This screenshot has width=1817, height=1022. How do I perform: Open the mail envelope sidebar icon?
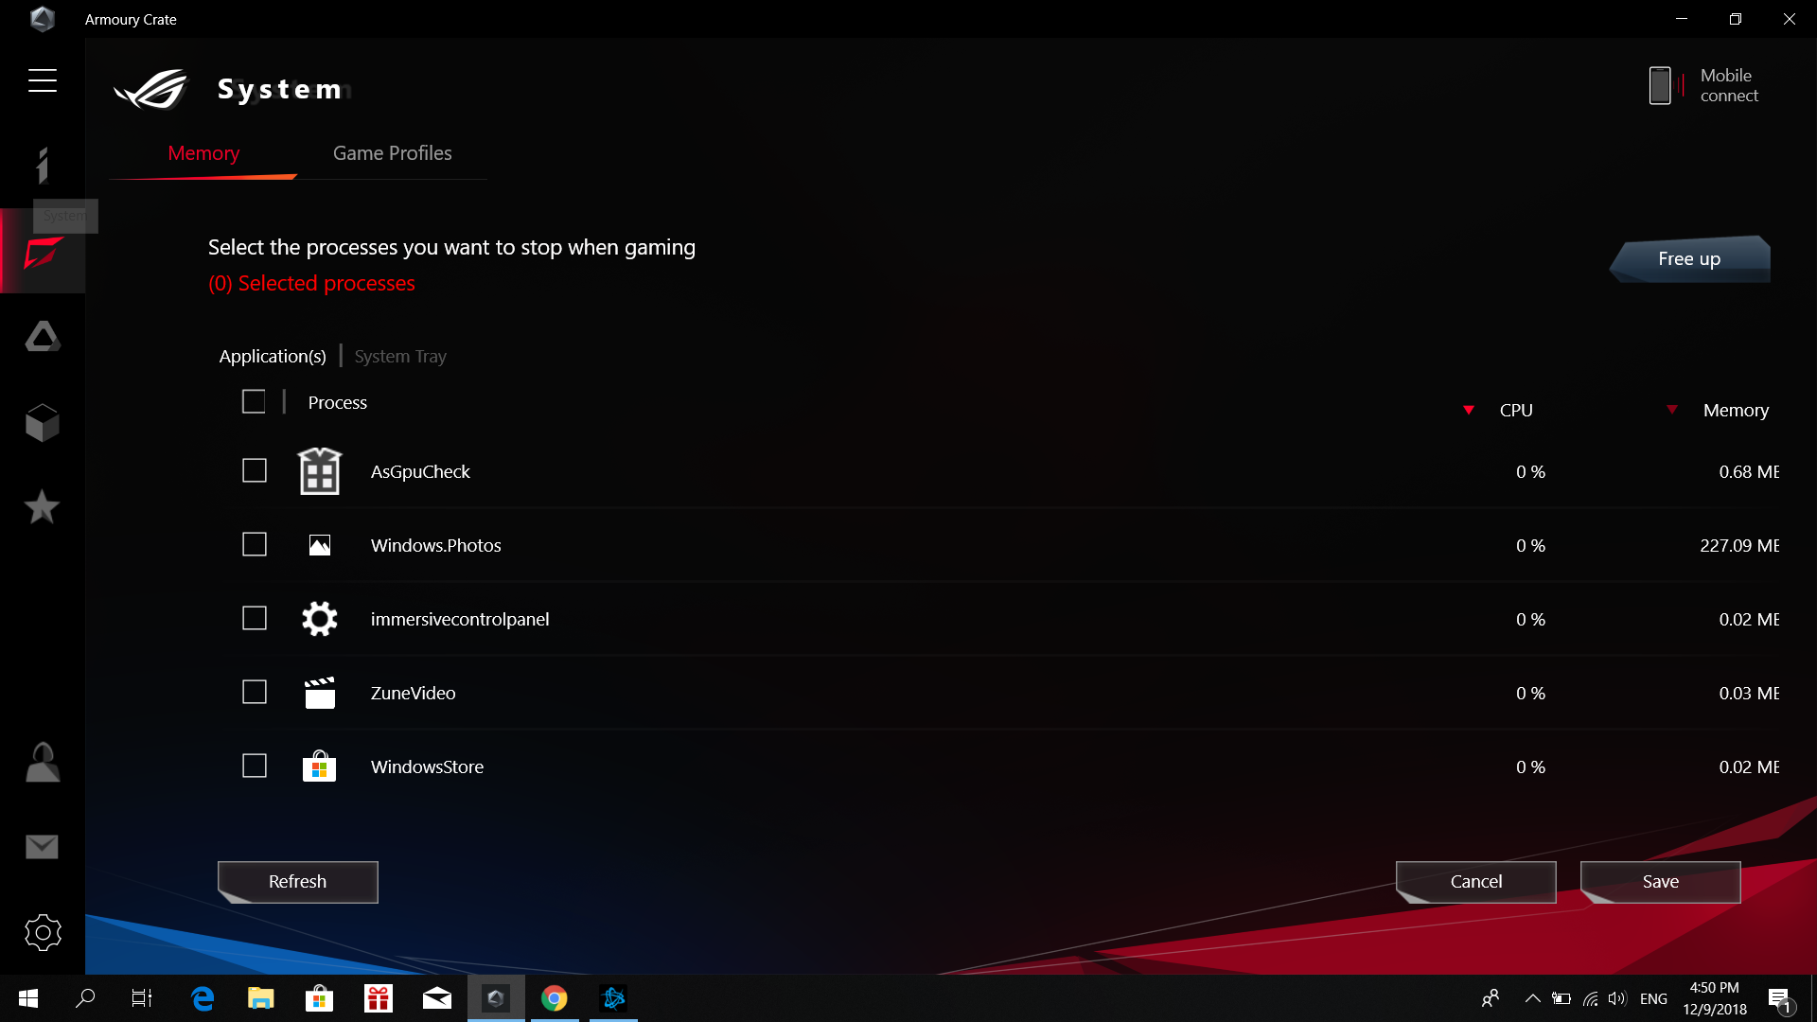coord(42,847)
